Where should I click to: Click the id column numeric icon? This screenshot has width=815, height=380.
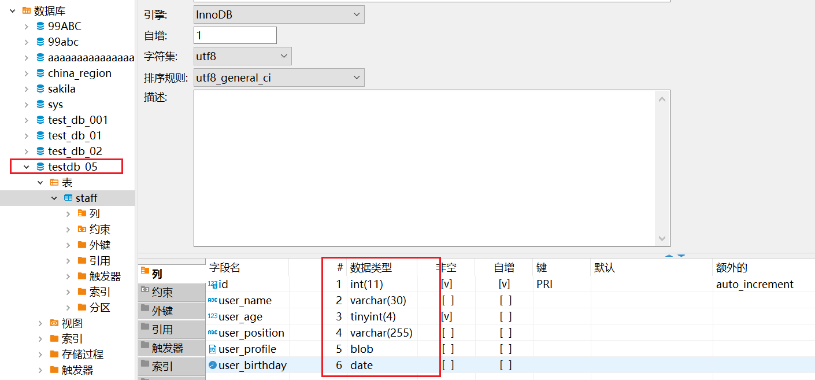tap(212, 284)
